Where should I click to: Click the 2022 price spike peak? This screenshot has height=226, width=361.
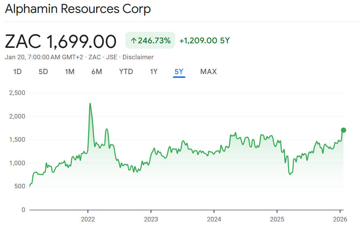(90, 103)
